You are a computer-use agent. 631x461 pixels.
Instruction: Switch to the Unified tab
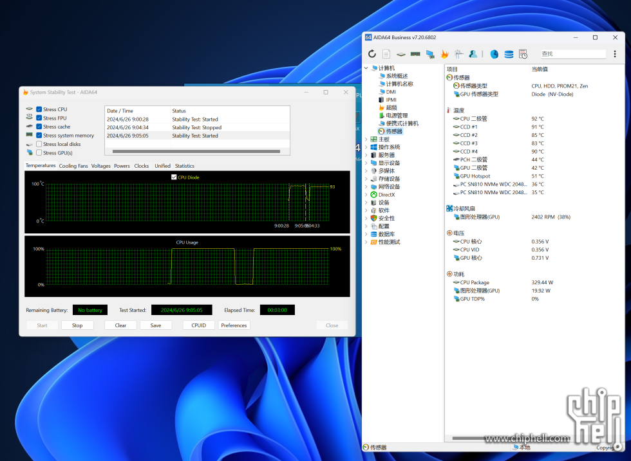click(x=162, y=166)
